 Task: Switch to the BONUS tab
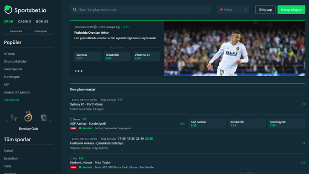pos(42,21)
